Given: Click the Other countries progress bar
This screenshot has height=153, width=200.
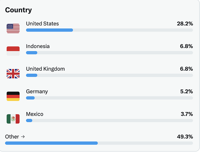Looking at the screenshot, I should coord(99,143).
